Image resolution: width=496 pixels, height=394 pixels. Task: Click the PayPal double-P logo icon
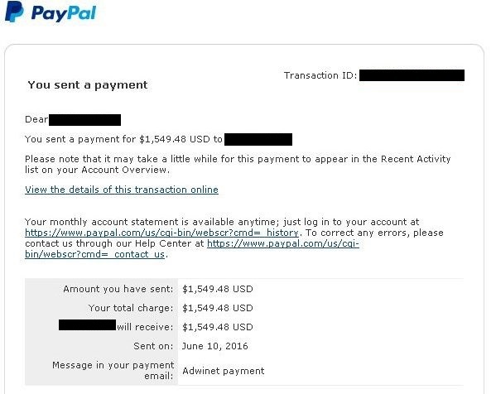pyautogui.click(x=14, y=12)
